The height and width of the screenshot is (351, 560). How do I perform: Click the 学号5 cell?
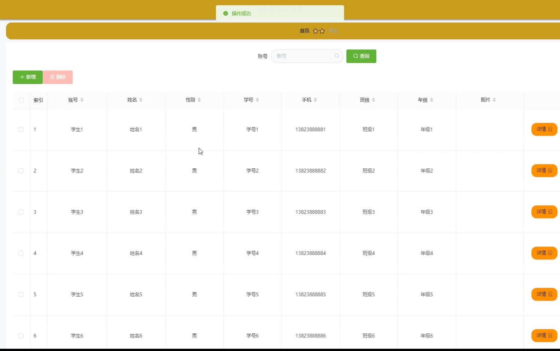252,294
